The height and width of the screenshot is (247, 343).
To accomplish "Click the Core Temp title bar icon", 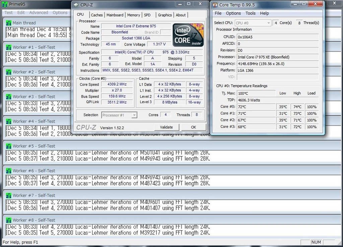I will click(x=215, y=5).
